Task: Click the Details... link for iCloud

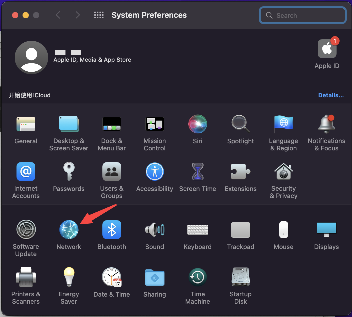Action: [x=331, y=95]
